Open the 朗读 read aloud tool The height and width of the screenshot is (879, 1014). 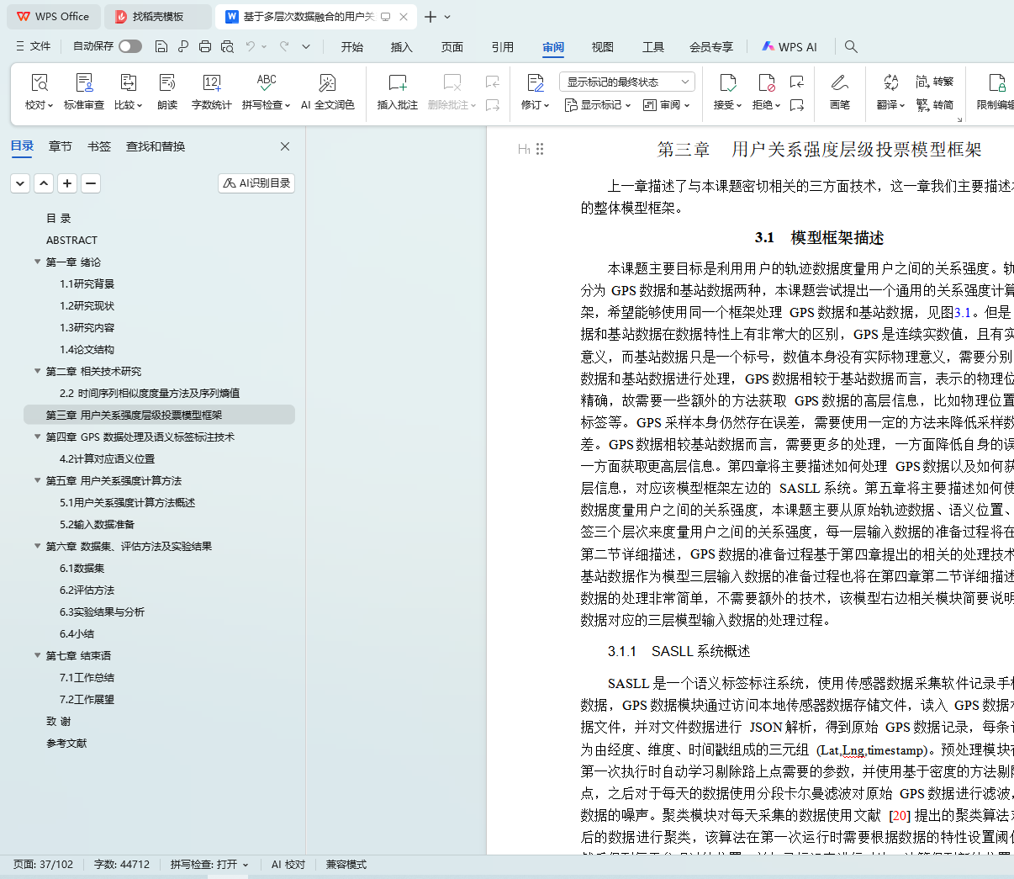[x=167, y=83]
